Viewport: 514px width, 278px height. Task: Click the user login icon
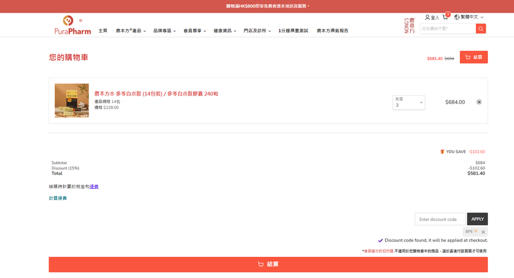(427, 17)
